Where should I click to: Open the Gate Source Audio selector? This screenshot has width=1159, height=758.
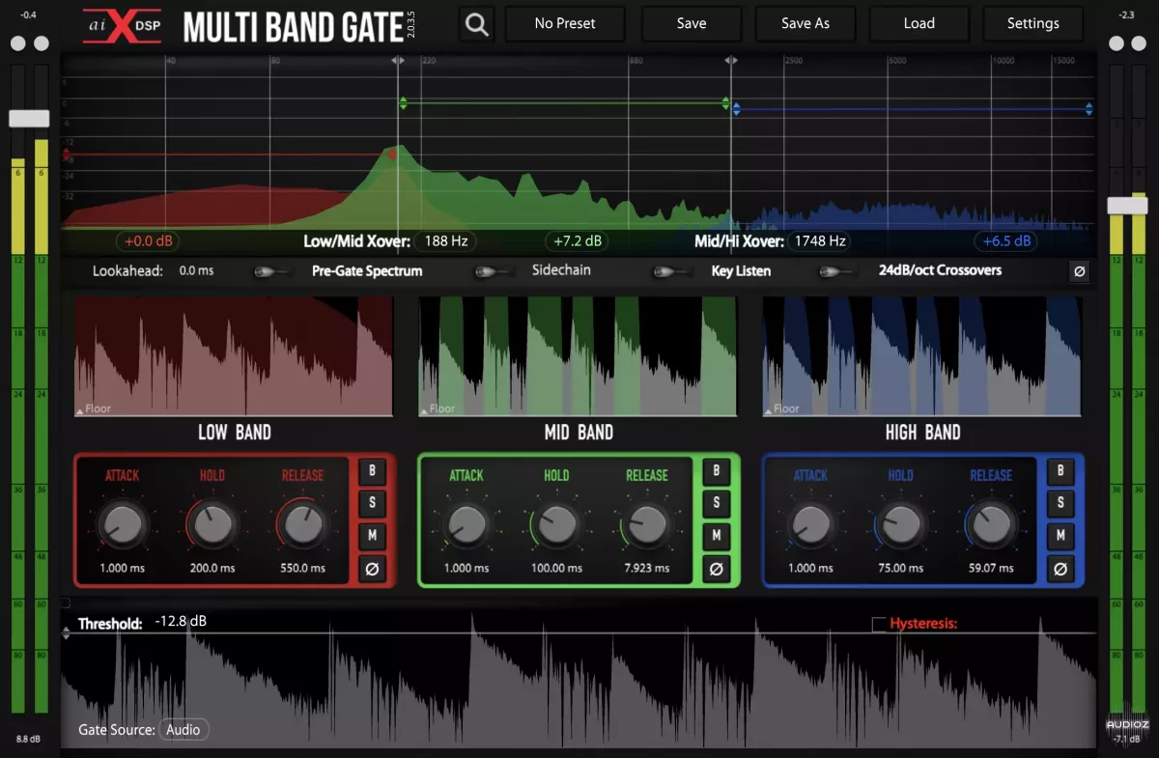[x=184, y=730]
